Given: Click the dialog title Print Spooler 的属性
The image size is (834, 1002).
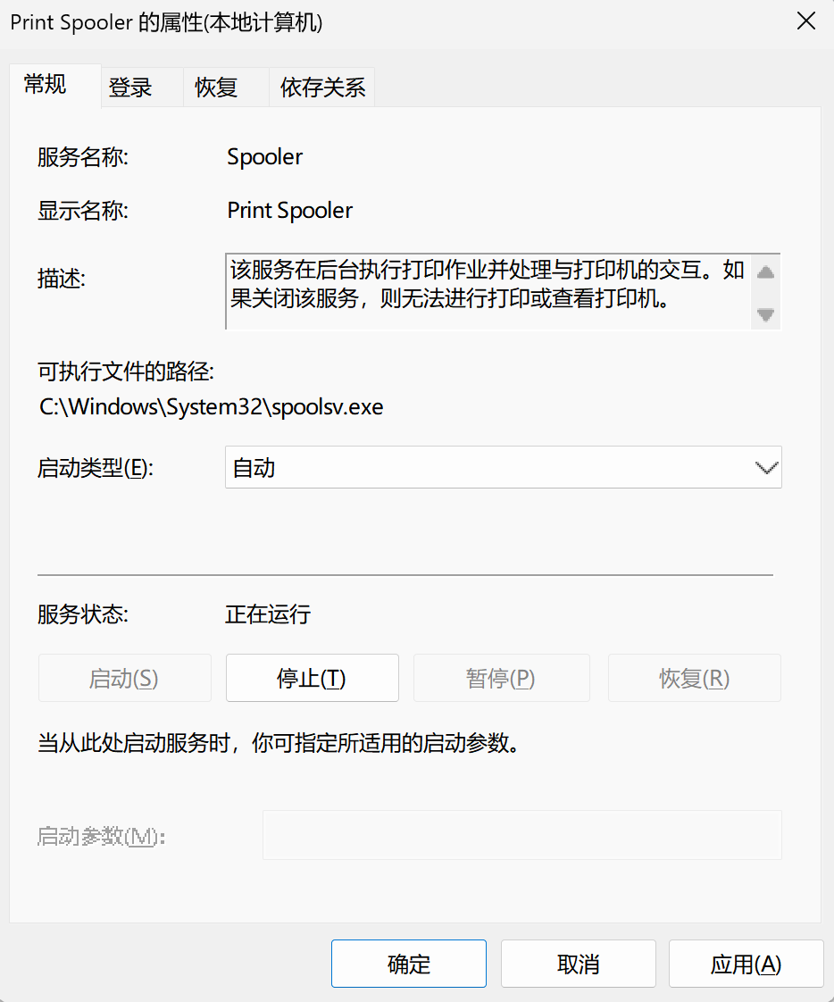Looking at the screenshot, I should [x=166, y=22].
